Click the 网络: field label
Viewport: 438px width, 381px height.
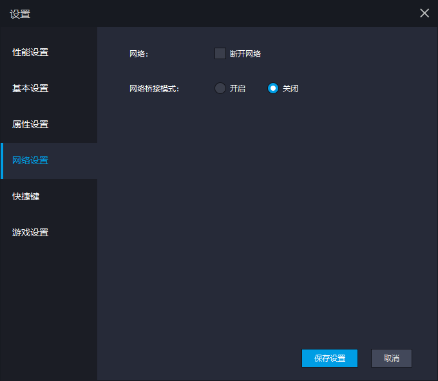pyautogui.click(x=138, y=54)
